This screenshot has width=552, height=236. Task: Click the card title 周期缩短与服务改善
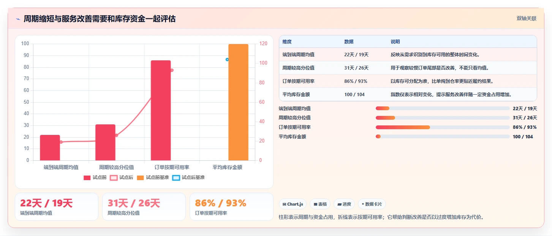pos(100,19)
